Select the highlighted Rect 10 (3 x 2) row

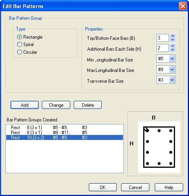tap(64, 138)
